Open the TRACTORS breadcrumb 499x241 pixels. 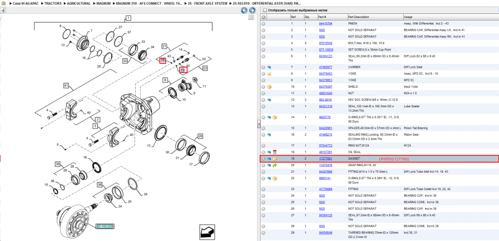point(53,3)
